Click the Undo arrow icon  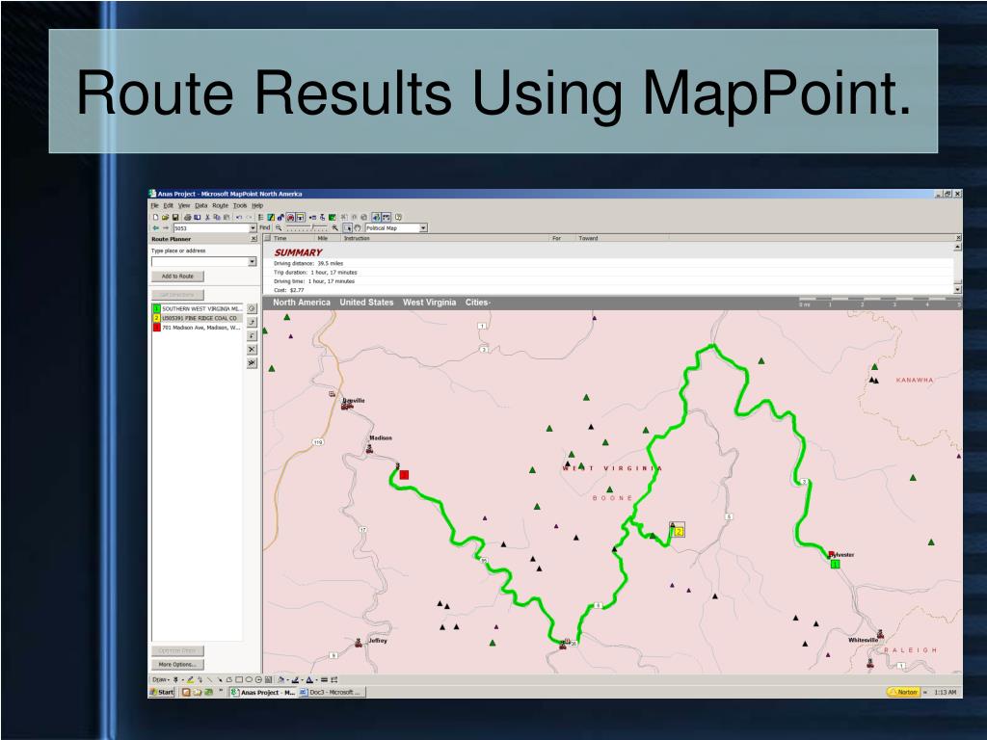pyautogui.click(x=239, y=217)
